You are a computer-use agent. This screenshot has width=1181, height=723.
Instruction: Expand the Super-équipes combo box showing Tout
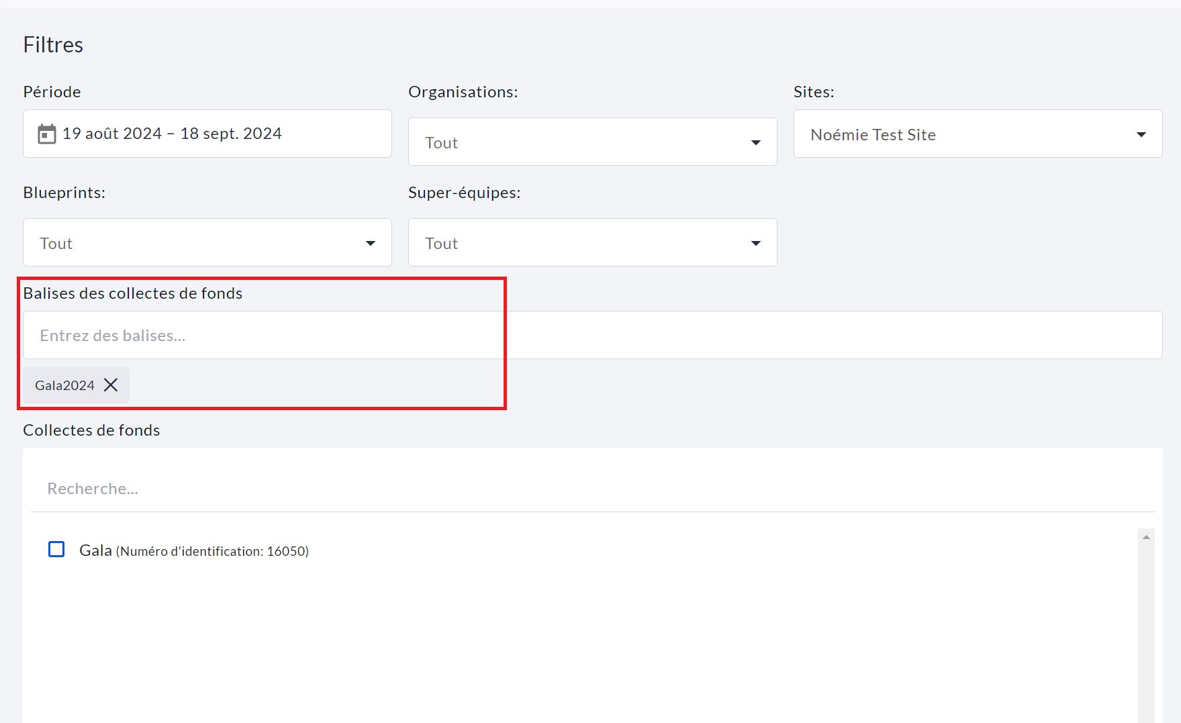click(x=577, y=243)
